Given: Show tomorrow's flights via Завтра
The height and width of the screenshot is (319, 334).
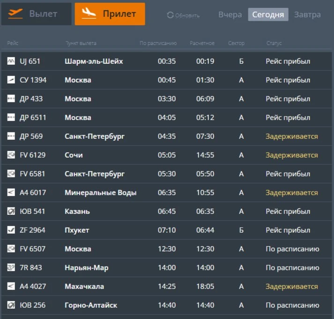Looking at the screenshot, I should tap(307, 15).
